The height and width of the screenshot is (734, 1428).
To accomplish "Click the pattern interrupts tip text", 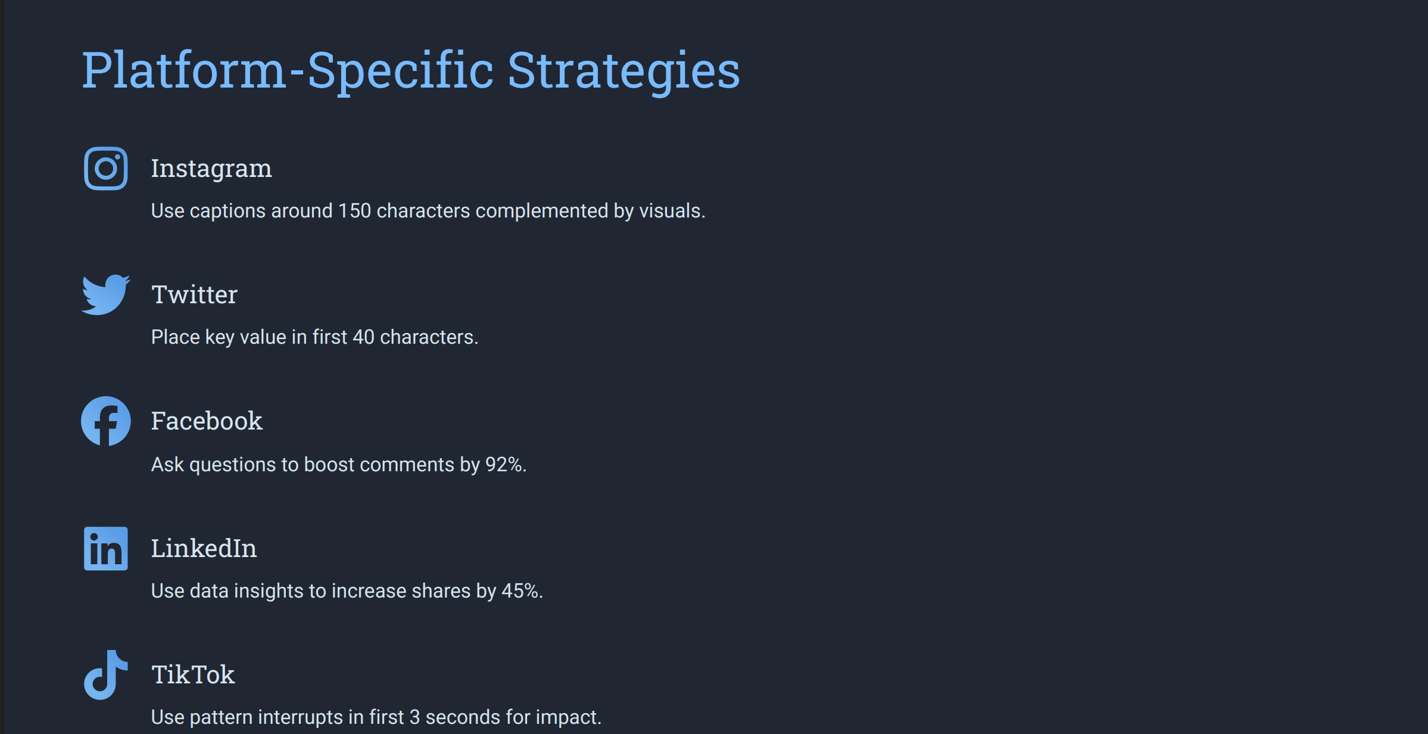I will (x=376, y=717).
